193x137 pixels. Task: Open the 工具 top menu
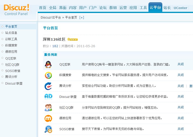143,8
